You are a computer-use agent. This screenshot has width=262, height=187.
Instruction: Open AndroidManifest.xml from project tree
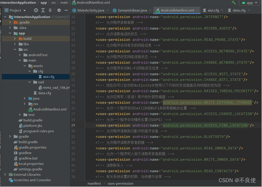pos(47,109)
